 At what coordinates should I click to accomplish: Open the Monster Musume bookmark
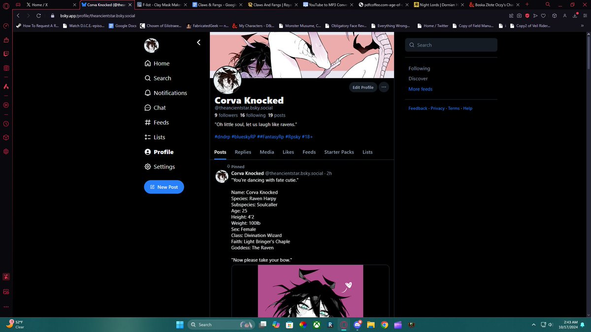300,26
